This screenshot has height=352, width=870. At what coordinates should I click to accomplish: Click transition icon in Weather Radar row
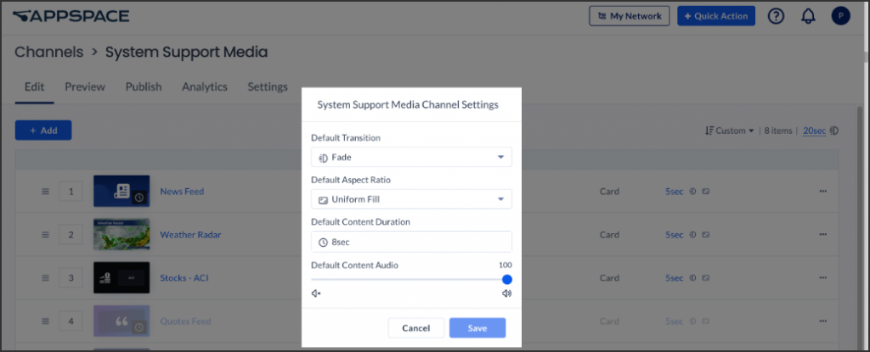tap(692, 234)
